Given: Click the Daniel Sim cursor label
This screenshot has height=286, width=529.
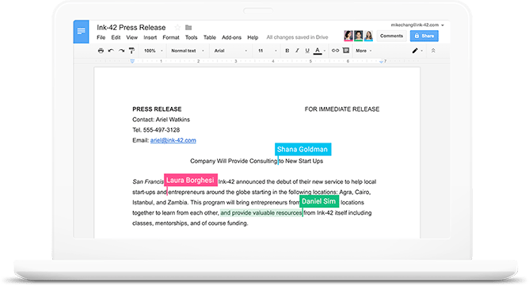Looking at the screenshot, I should click(x=319, y=201).
